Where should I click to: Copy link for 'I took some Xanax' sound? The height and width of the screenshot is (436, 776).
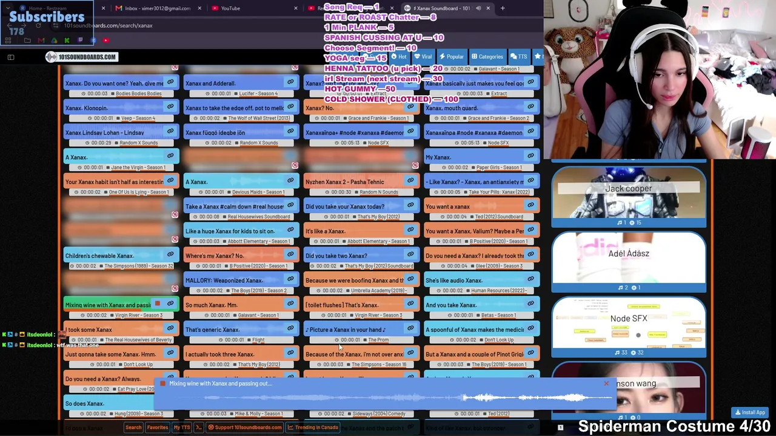(170, 329)
